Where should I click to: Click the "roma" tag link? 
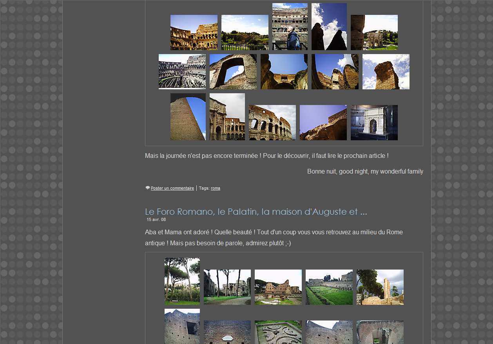tap(215, 188)
